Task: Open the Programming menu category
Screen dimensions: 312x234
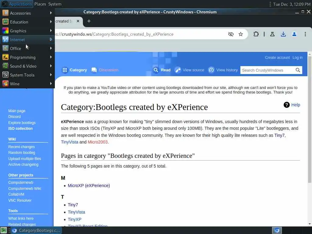Action: click(x=27, y=57)
